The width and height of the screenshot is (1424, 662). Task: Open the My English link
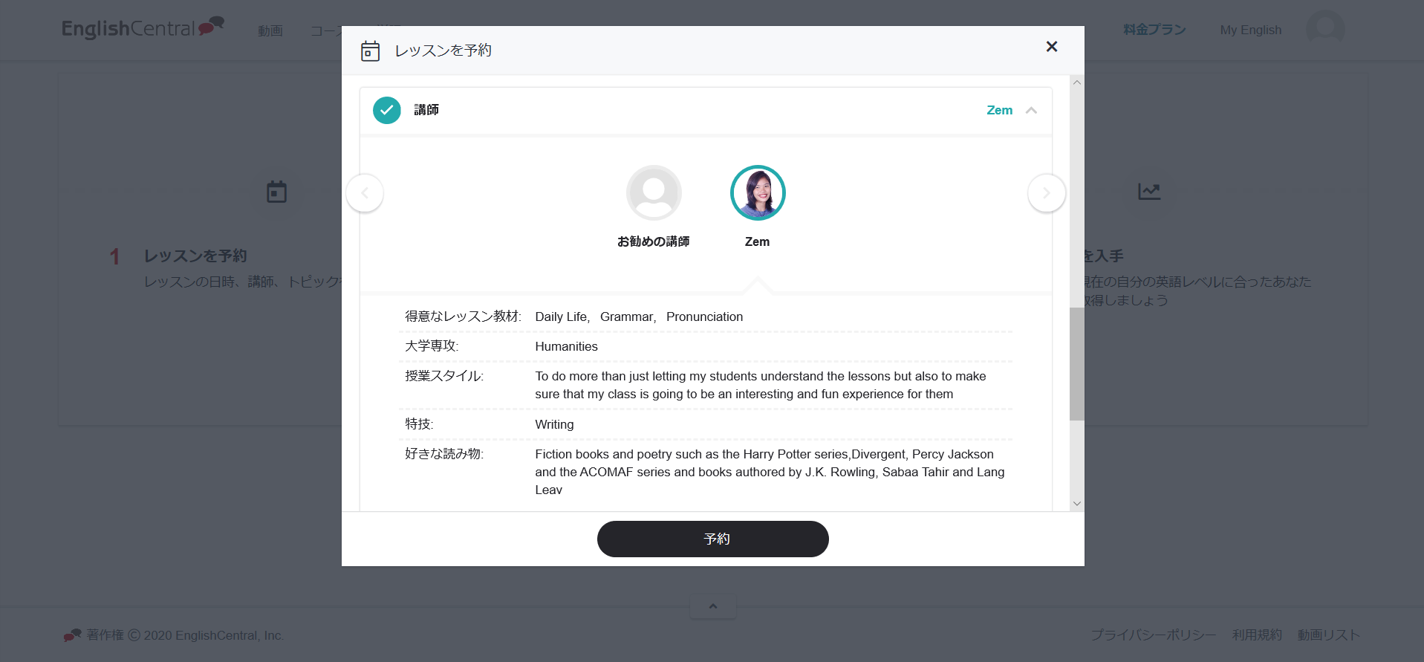point(1250,30)
